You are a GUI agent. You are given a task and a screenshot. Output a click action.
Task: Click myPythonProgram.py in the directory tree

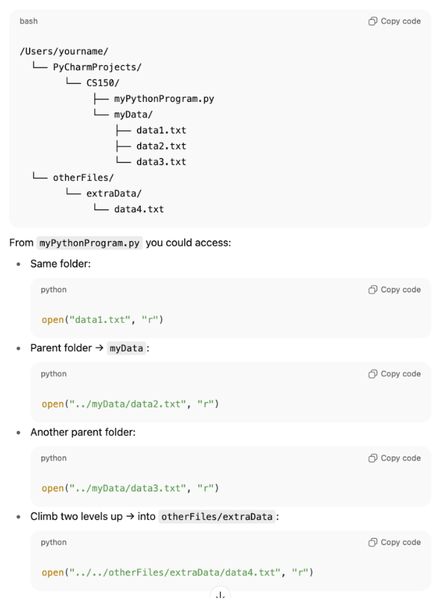164,99
